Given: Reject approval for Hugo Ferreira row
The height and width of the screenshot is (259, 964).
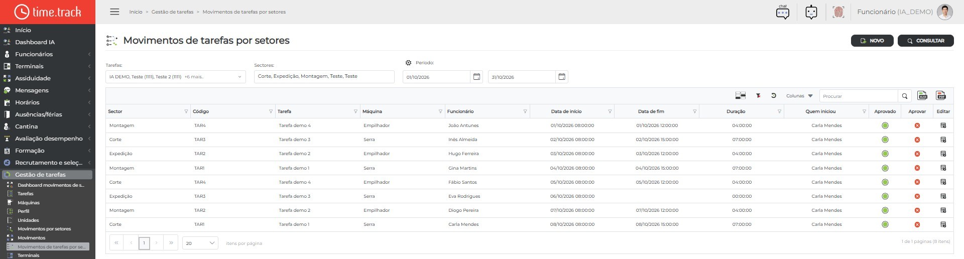Looking at the screenshot, I should click(x=917, y=154).
